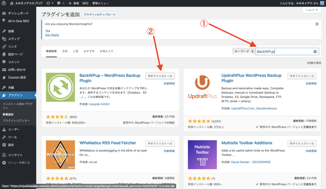The width and height of the screenshot is (326, 189).
Task: Install WPeMatico with 今すぐインストール button
Action: [160, 143]
